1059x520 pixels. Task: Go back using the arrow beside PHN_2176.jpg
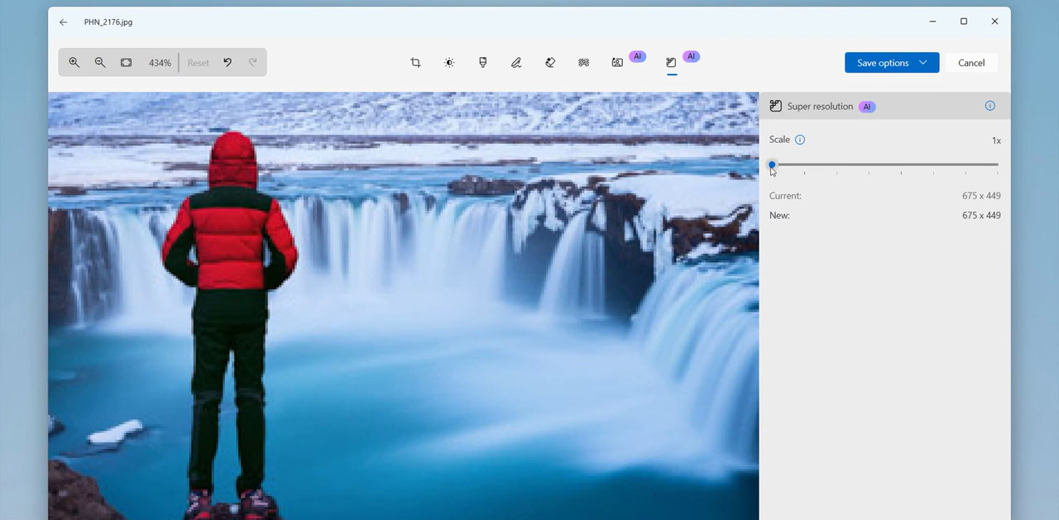(x=64, y=22)
